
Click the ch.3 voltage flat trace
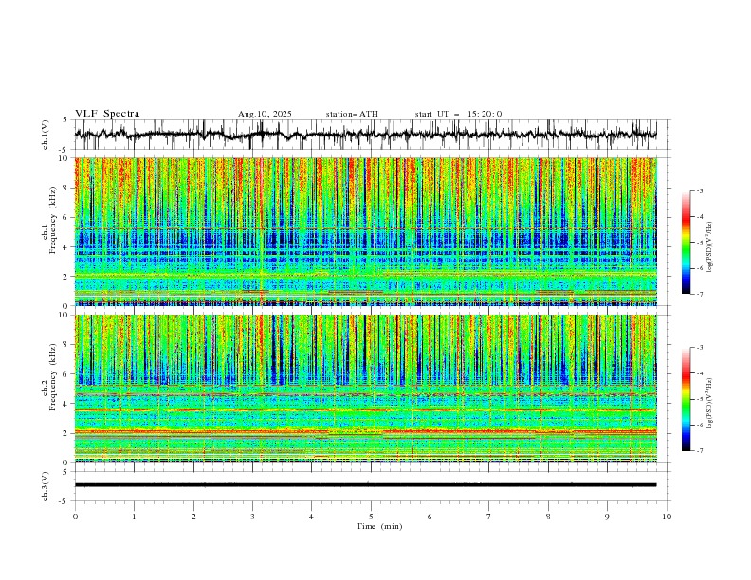pos(366,485)
